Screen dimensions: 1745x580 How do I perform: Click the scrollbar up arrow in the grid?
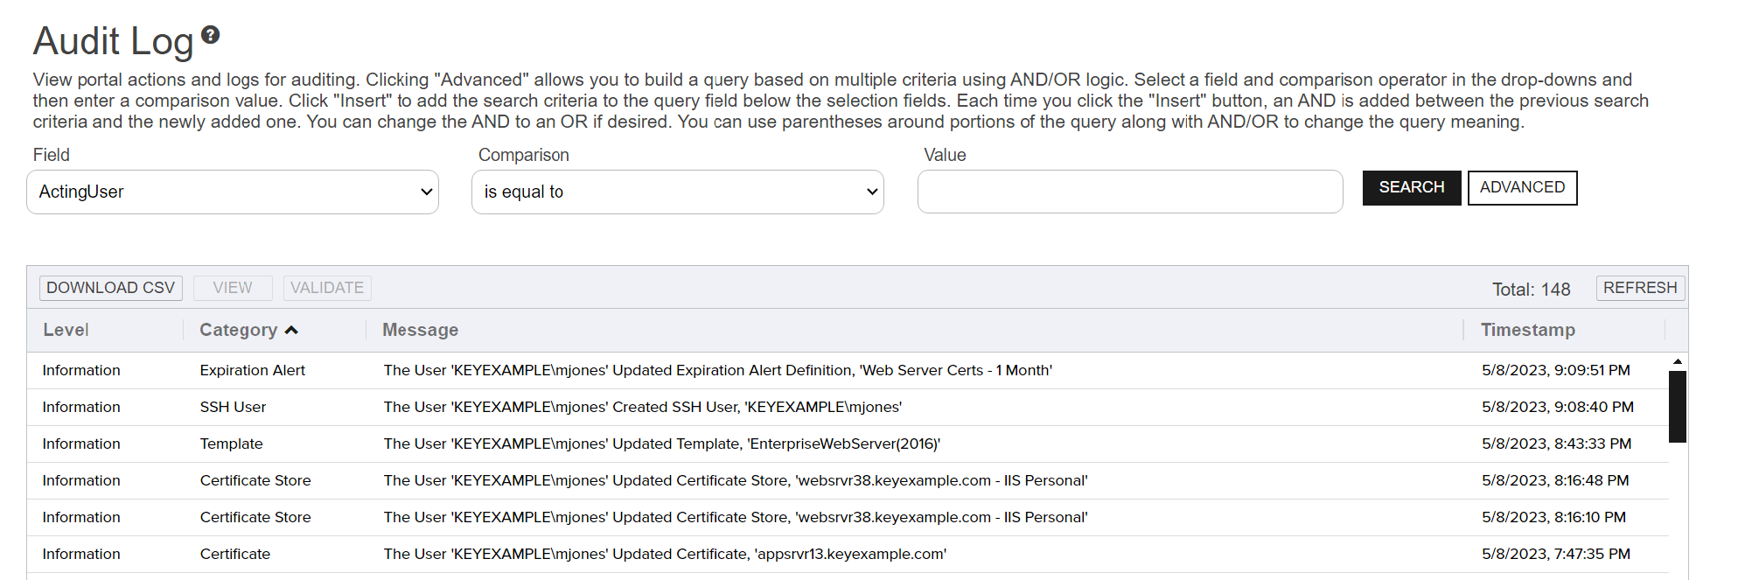[x=1677, y=361]
